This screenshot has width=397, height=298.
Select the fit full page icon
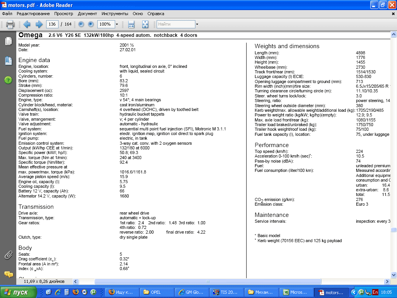point(145,24)
